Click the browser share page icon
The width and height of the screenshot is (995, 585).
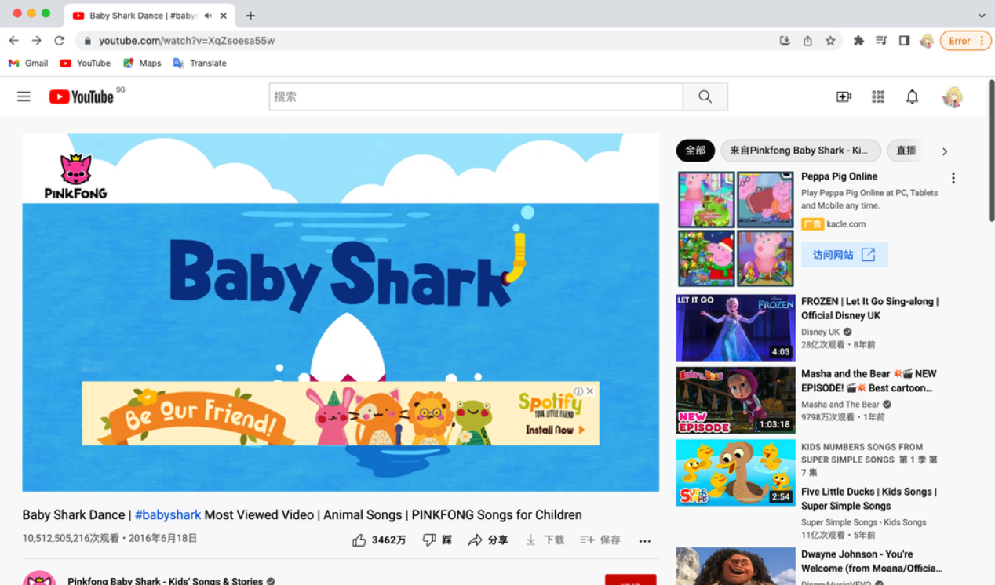807,41
